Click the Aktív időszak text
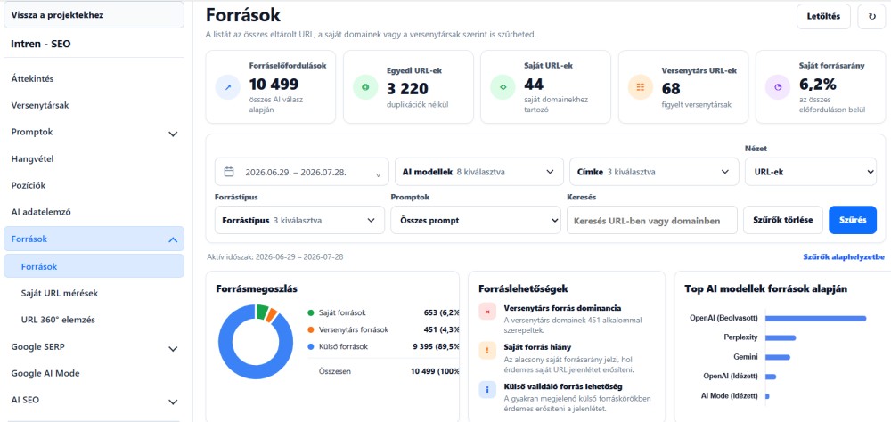Image resolution: width=891 pixels, height=422 pixels. [275, 256]
